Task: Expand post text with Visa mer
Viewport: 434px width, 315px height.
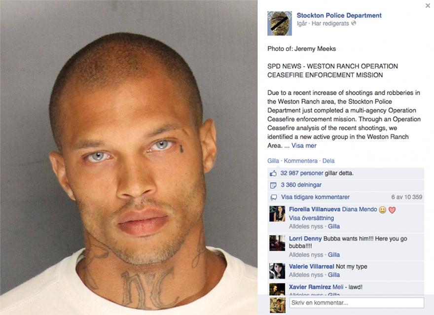Action: [304, 146]
